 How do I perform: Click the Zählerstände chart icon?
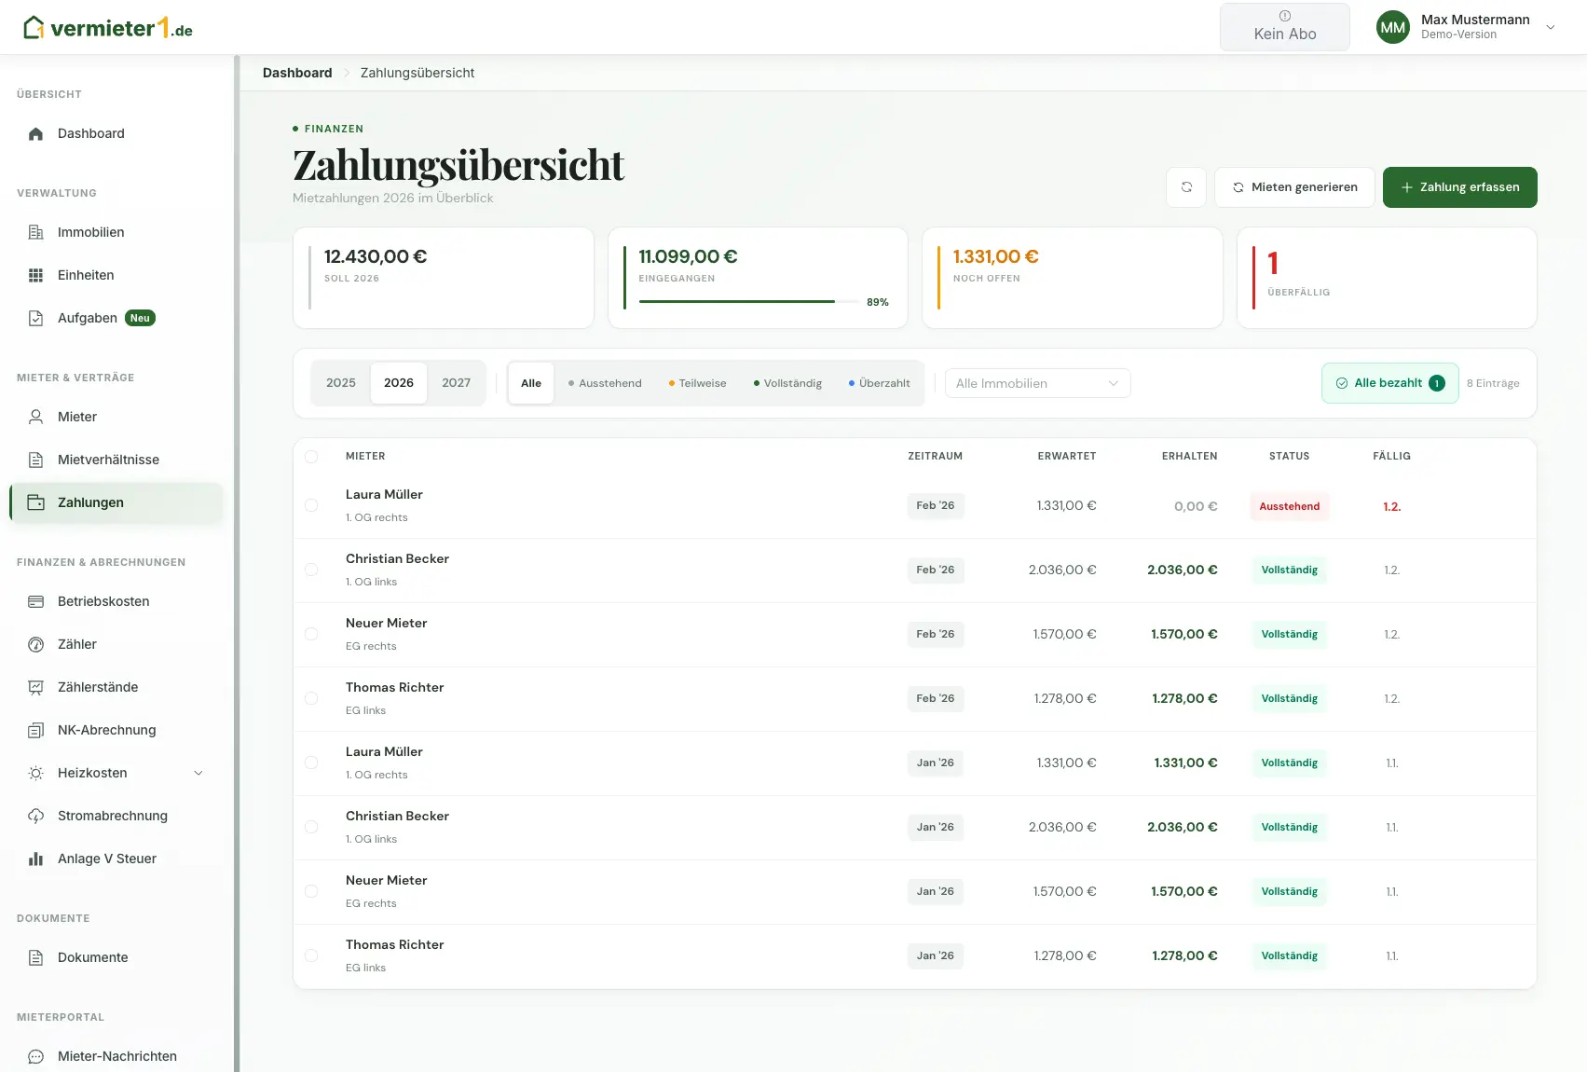coord(35,687)
